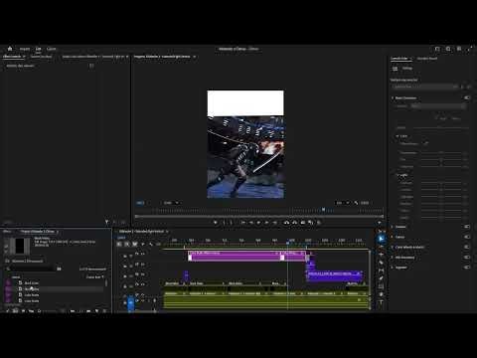Open the Program monitor zoom level dropdown
477x358 pixels.
click(171, 203)
